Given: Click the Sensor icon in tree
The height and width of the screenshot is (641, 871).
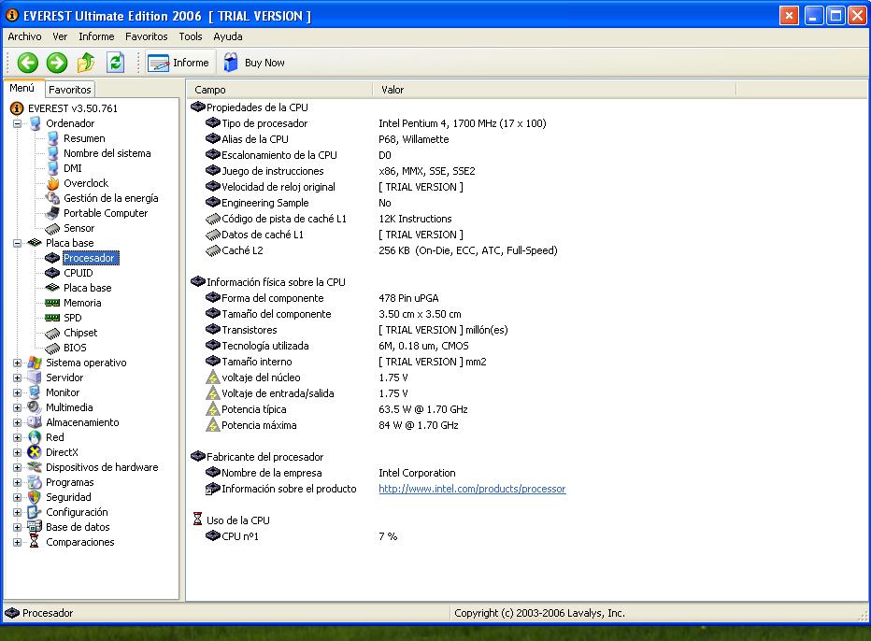Looking at the screenshot, I should point(53,228).
